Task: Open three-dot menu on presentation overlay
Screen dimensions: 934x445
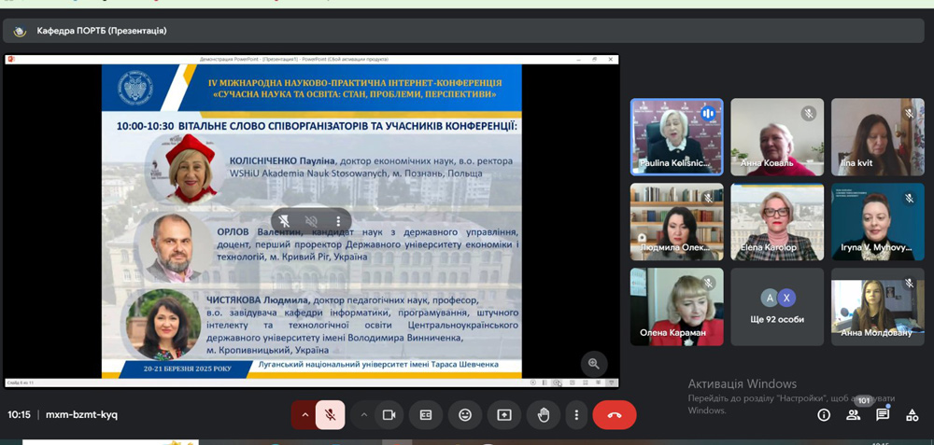Action: (x=338, y=221)
